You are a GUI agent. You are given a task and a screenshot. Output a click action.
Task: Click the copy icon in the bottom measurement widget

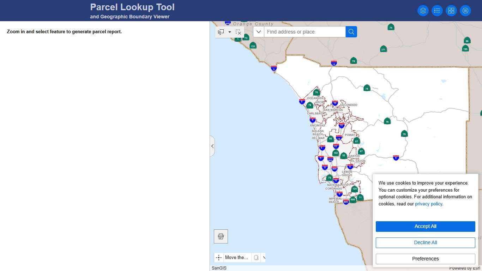click(256, 257)
